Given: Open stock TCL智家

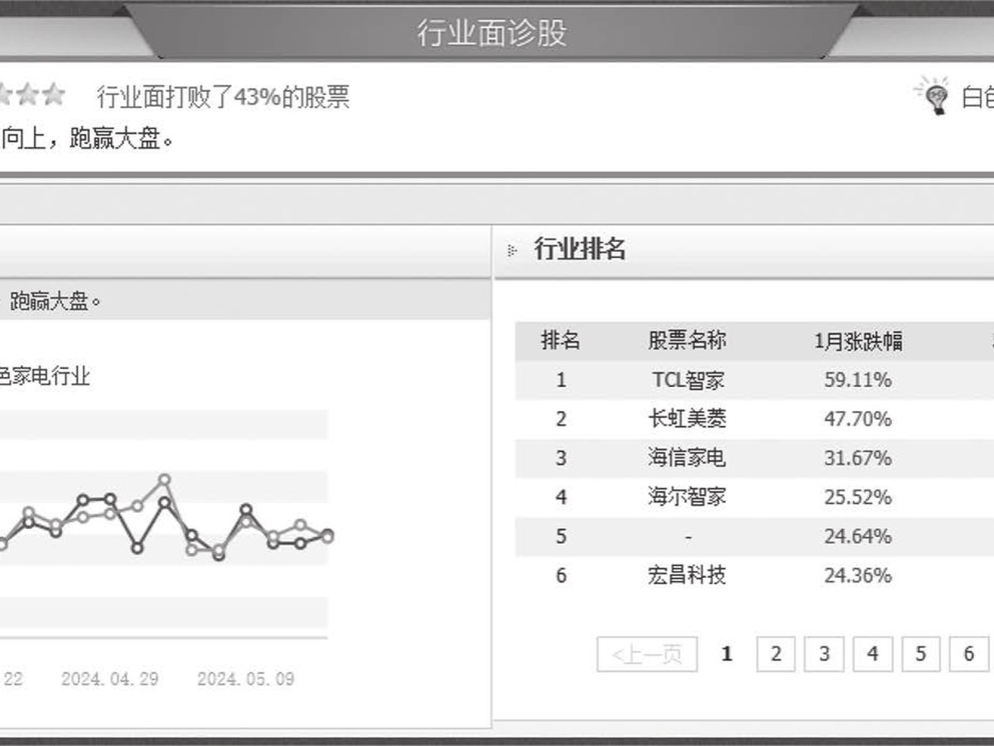Looking at the screenshot, I should click(x=688, y=380).
